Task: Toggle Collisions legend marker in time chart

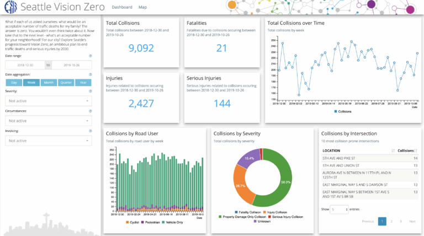Action: tap(336, 111)
